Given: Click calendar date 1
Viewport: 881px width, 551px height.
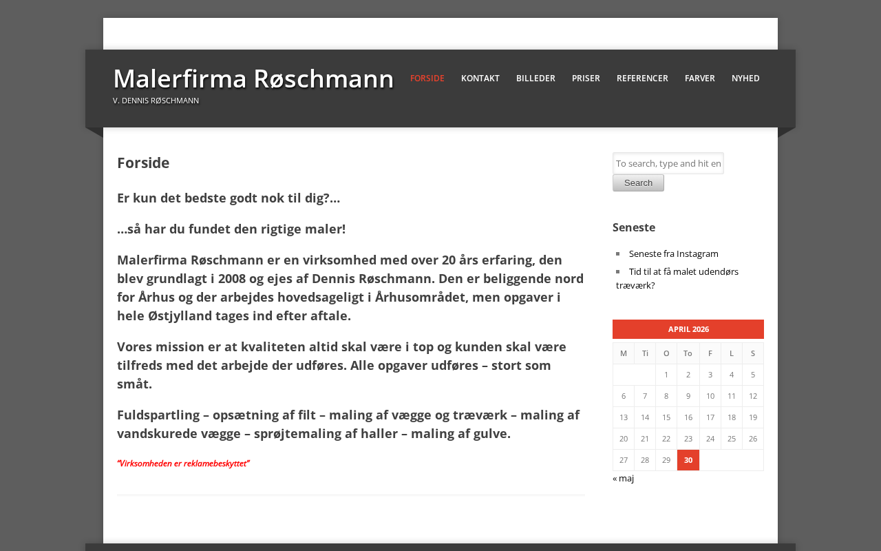Looking at the screenshot, I should pyautogui.click(x=666, y=375).
